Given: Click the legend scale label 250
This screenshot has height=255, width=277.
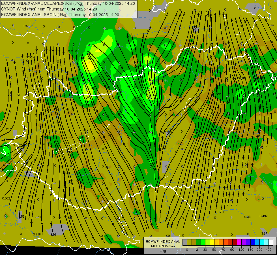Looking at the screenshot, I should coord(259,250).
